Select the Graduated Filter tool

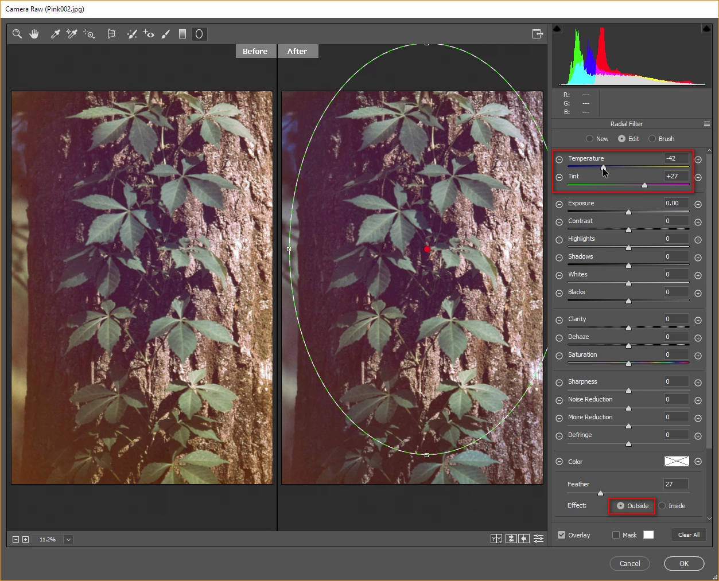click(182, 34)
